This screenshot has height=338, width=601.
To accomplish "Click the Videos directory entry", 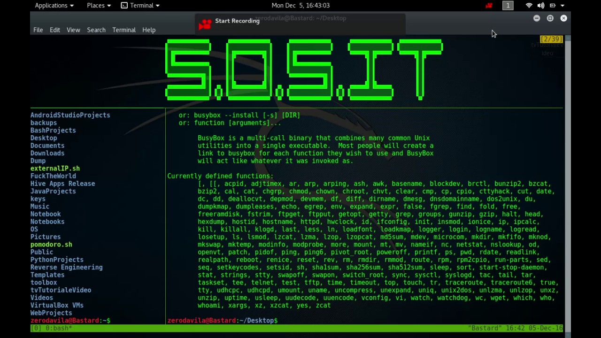I will 42,298.
